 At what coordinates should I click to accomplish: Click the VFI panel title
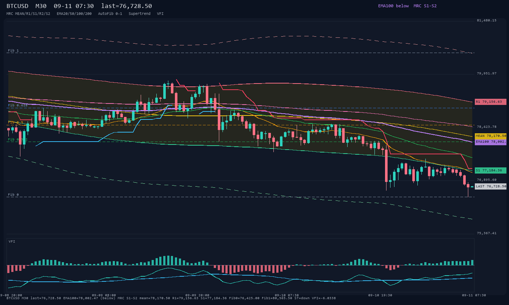coord(12,241)
